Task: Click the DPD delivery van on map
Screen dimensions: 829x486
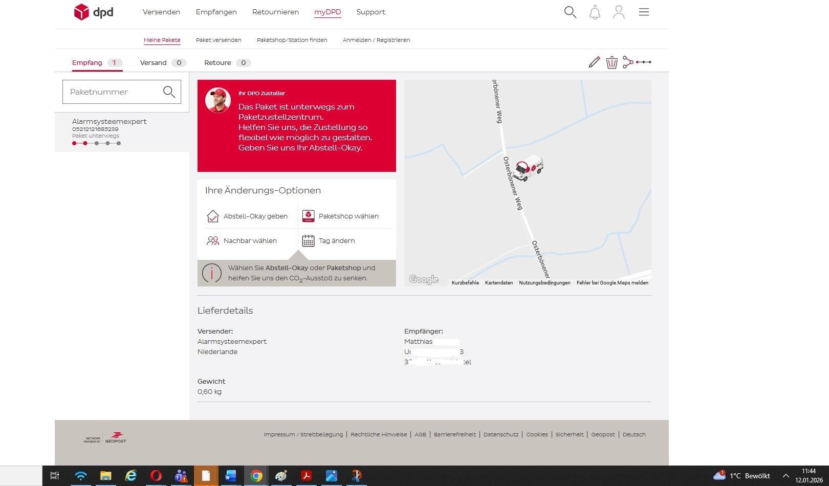Action: [529, 168]
